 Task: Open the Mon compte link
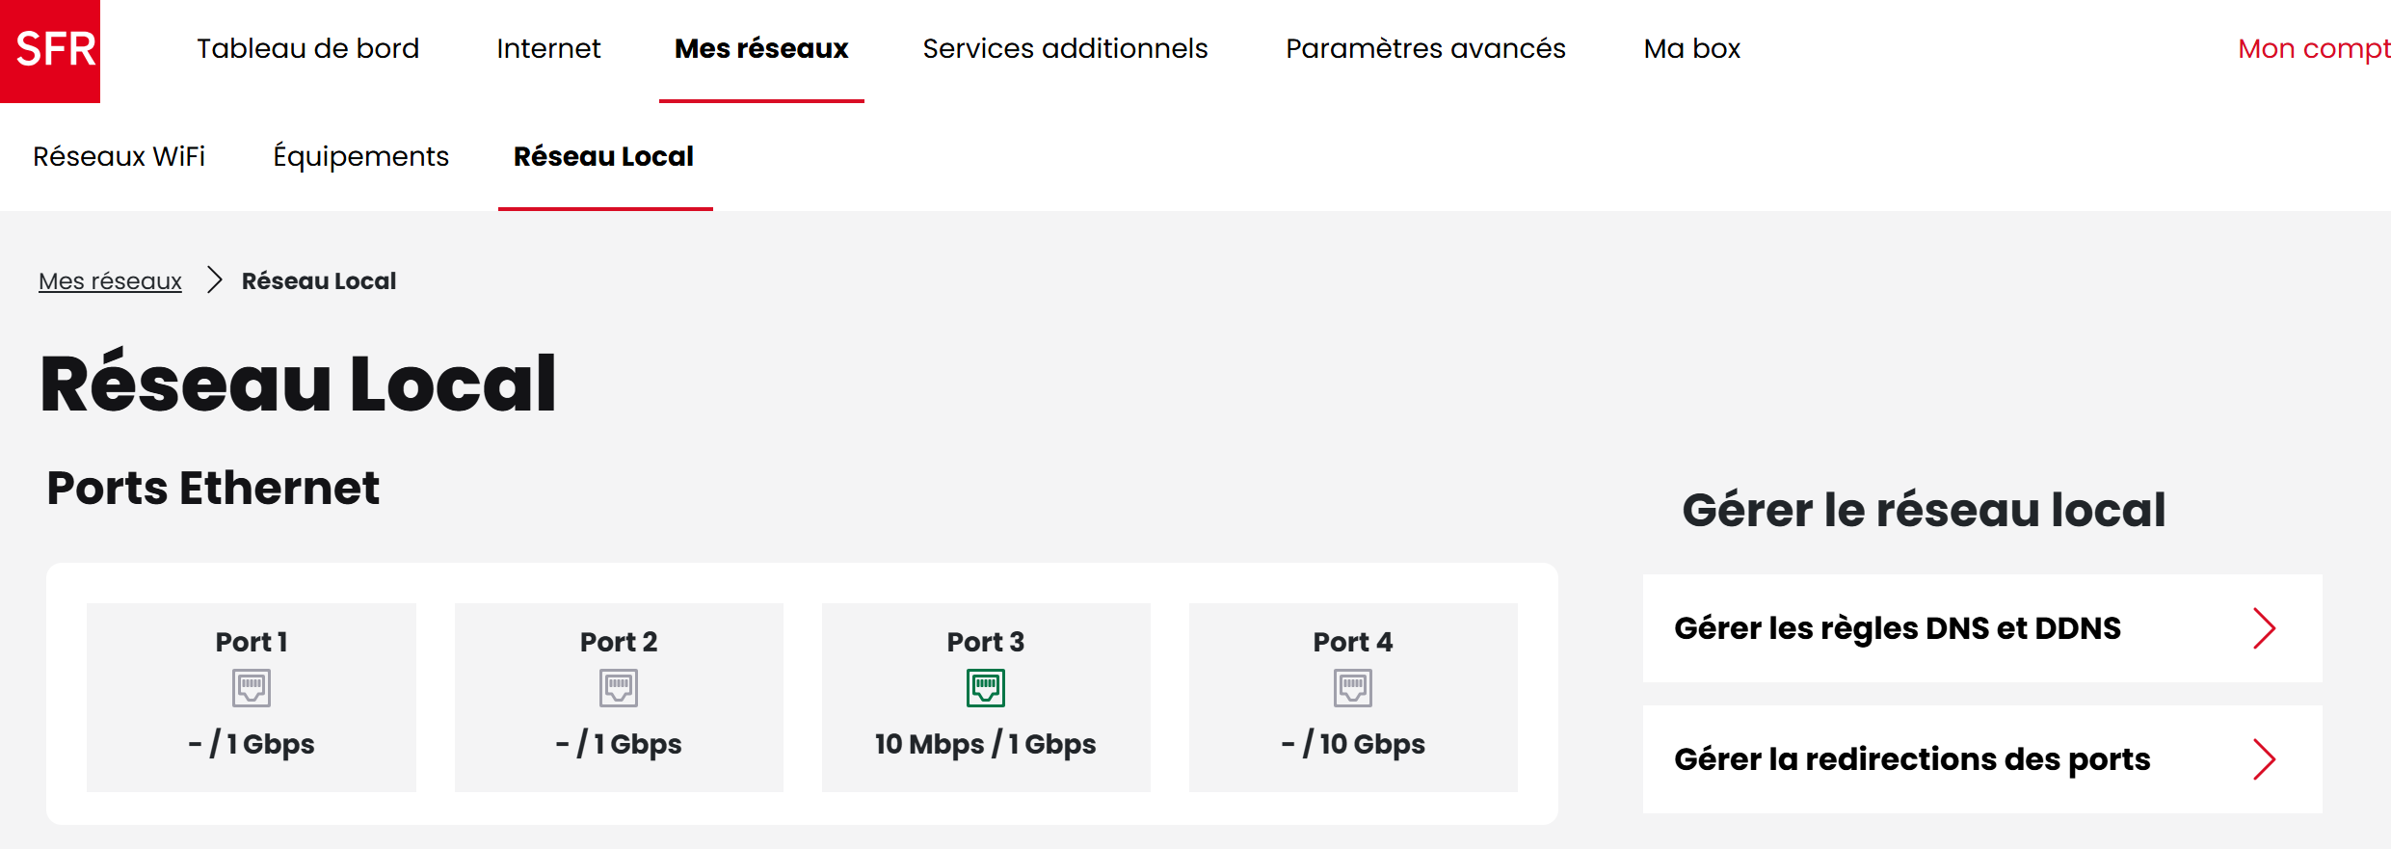pyautogui.click(x=2313, y=49)
